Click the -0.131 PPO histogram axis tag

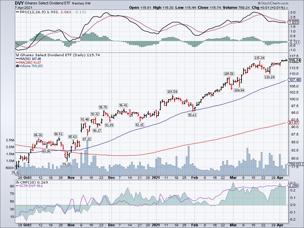[x=294, y=42]
